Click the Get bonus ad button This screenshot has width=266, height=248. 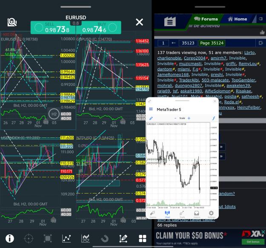coord(253,242)
